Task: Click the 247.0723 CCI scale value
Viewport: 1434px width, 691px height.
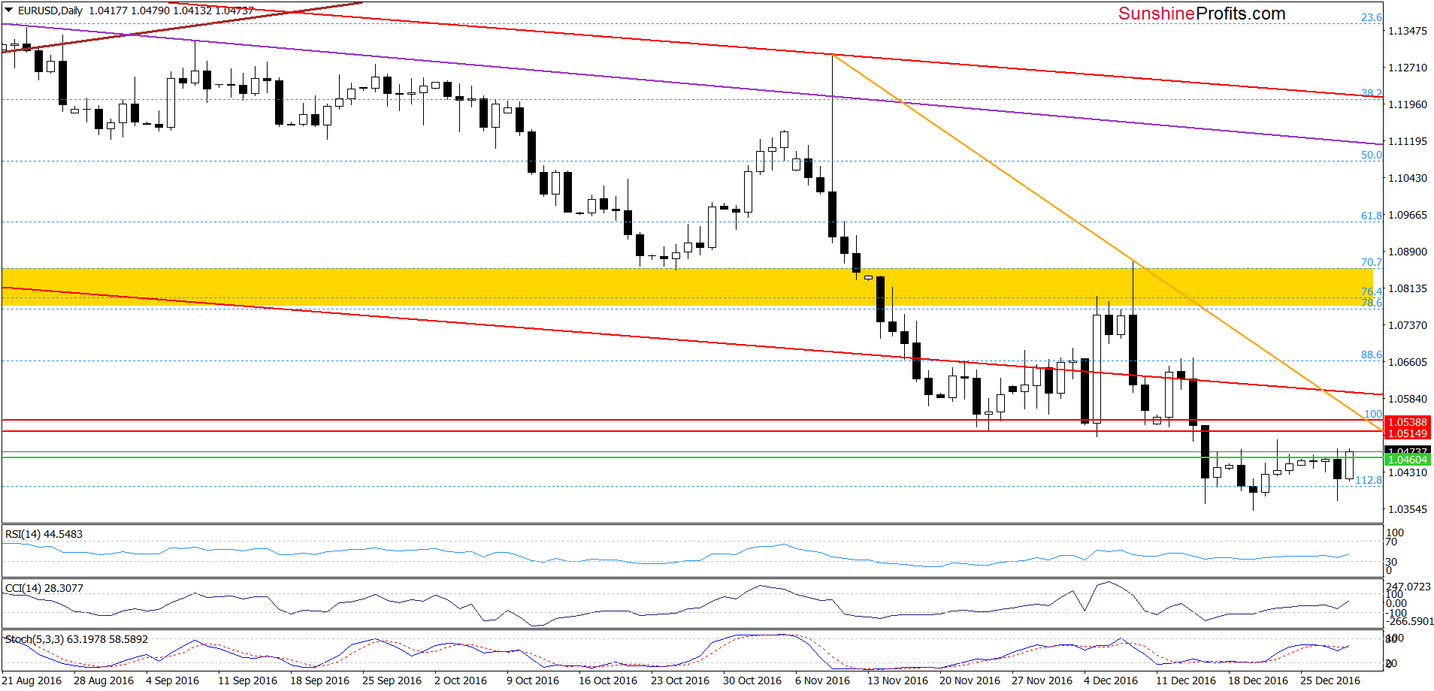Action: point(1408,587)
